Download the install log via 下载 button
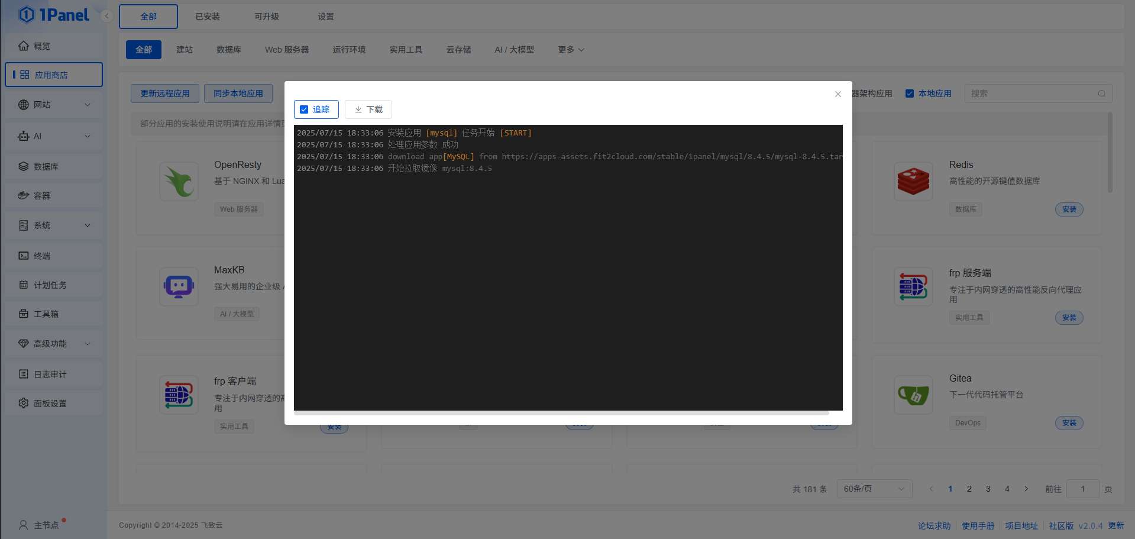The width and height of the screenshot is (1135, 539). click(368, 109)
